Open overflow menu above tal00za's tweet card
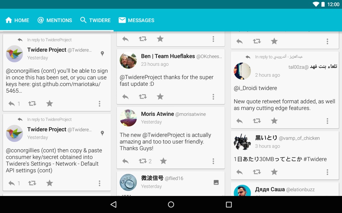 [327, 41]
